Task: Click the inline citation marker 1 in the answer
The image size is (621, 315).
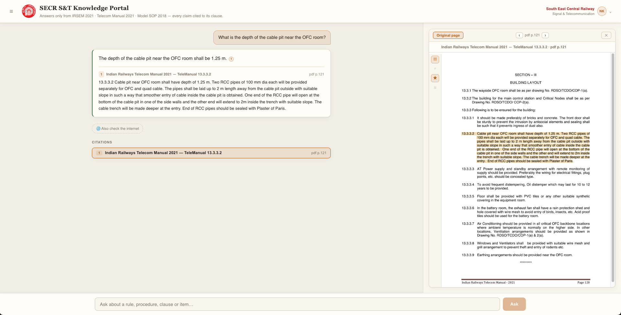Action: tap(231, 59)
